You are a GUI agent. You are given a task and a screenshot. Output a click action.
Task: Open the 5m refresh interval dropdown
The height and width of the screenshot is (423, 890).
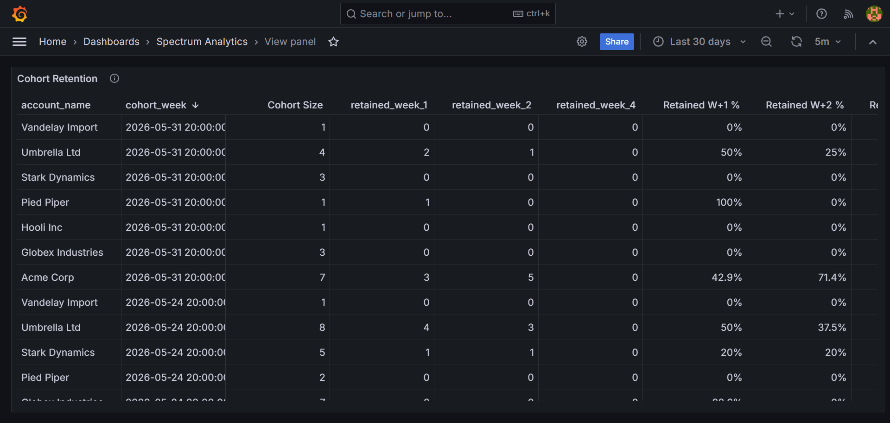point(828,42)
